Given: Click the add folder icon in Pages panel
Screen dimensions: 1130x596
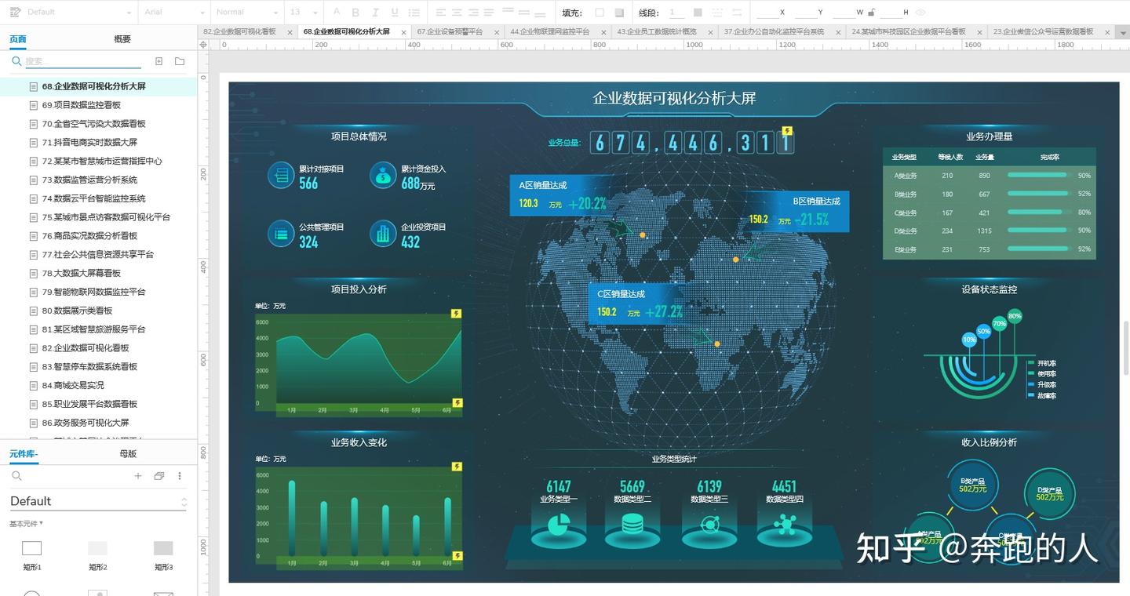Looking at the screenshot, I should tap(180, 61).
